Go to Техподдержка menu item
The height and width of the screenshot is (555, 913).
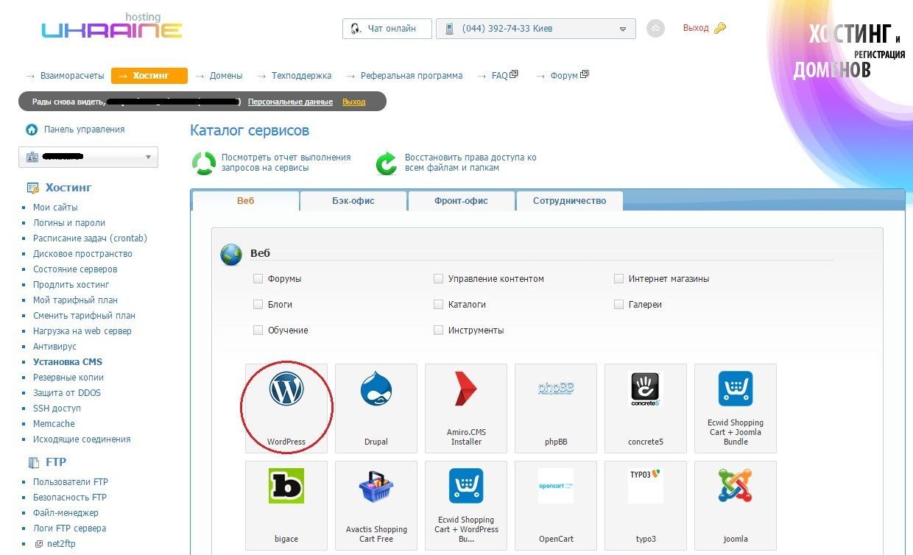point(301,76)
